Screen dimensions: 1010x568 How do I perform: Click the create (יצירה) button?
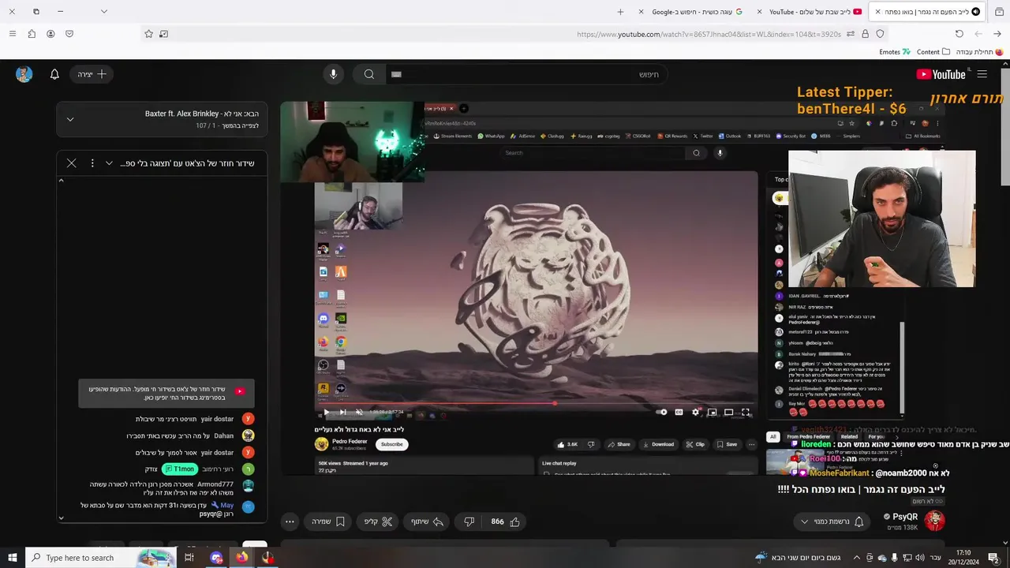coord(92,74)
